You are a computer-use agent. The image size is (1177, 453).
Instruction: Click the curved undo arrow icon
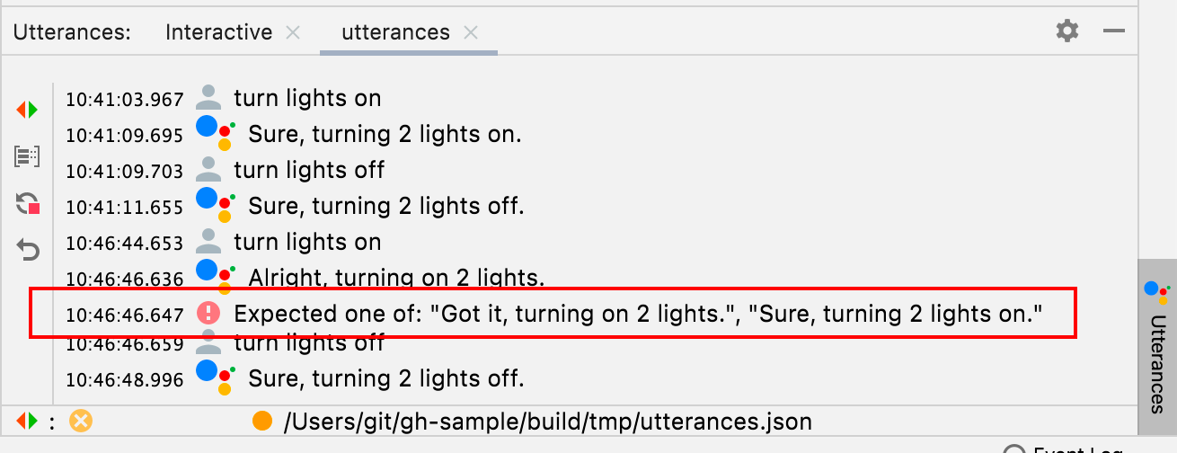(28, 250)
